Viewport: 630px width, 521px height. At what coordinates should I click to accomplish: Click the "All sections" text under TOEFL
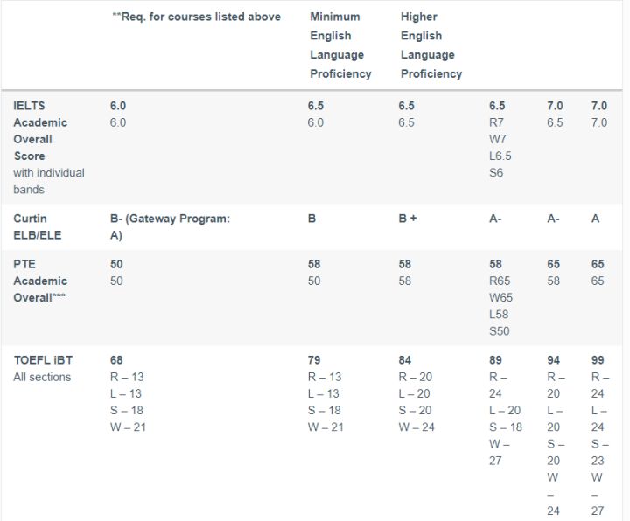tap(42, 377)
